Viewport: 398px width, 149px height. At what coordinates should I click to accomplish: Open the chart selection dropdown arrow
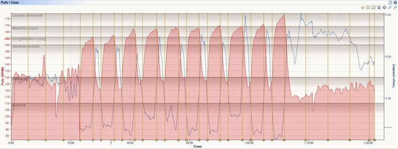pyautogui.click(x=395, y=3)
